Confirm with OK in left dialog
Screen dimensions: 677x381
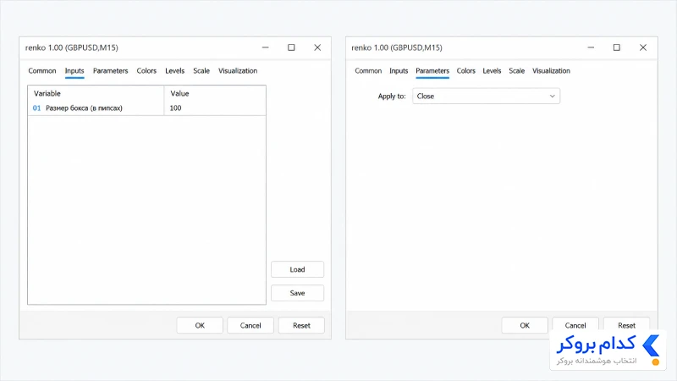pyautogui.click(x=200, y=325)
